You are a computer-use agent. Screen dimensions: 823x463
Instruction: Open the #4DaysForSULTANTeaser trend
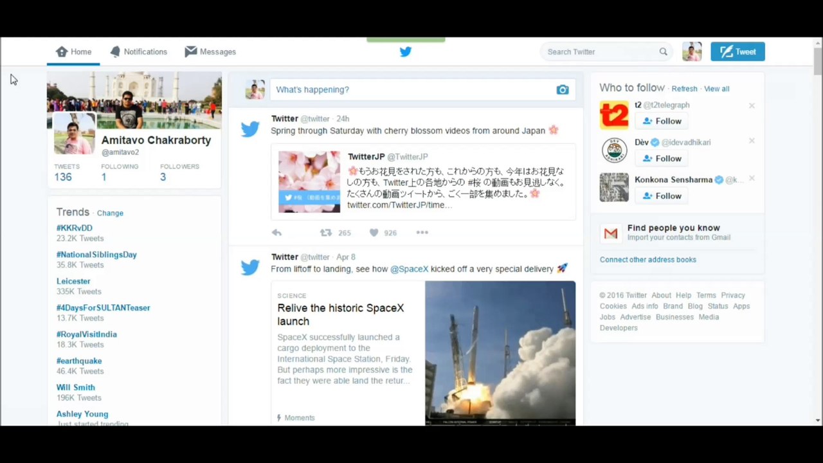click(x=103, y=307)
